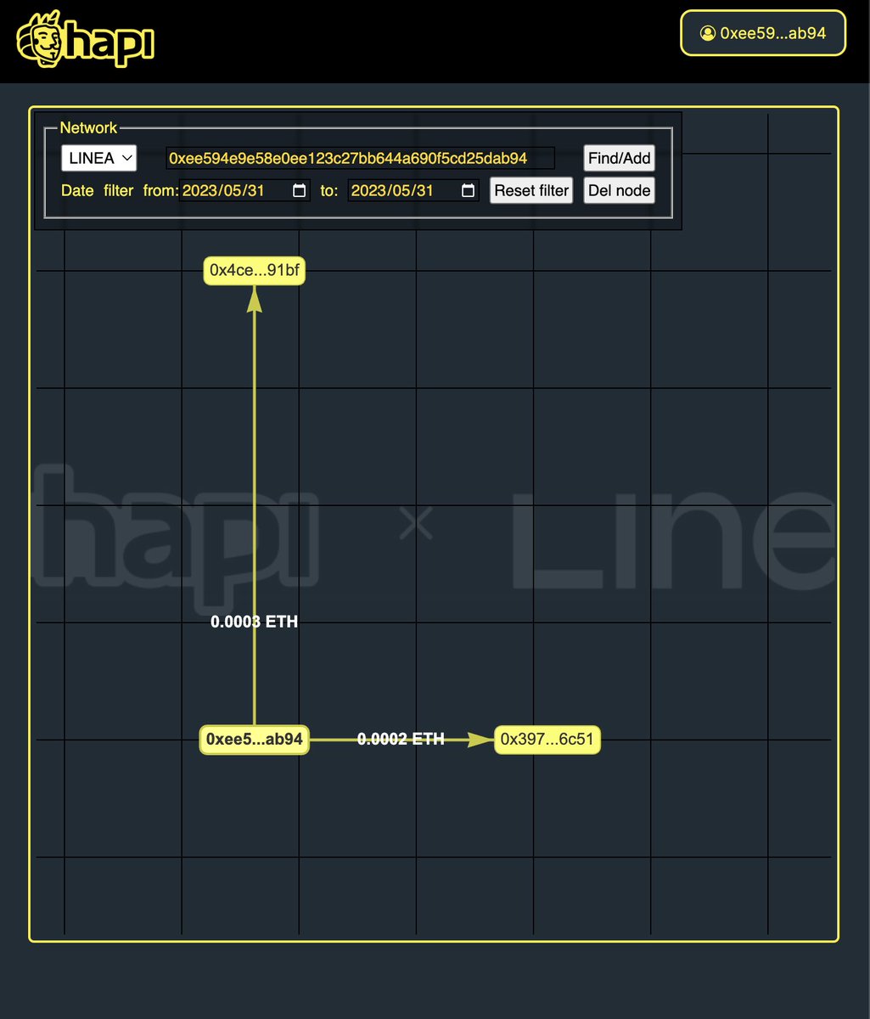Open the 'to' date calendar picker icon
Viewport: 870px width, 1019px height.
468,190
